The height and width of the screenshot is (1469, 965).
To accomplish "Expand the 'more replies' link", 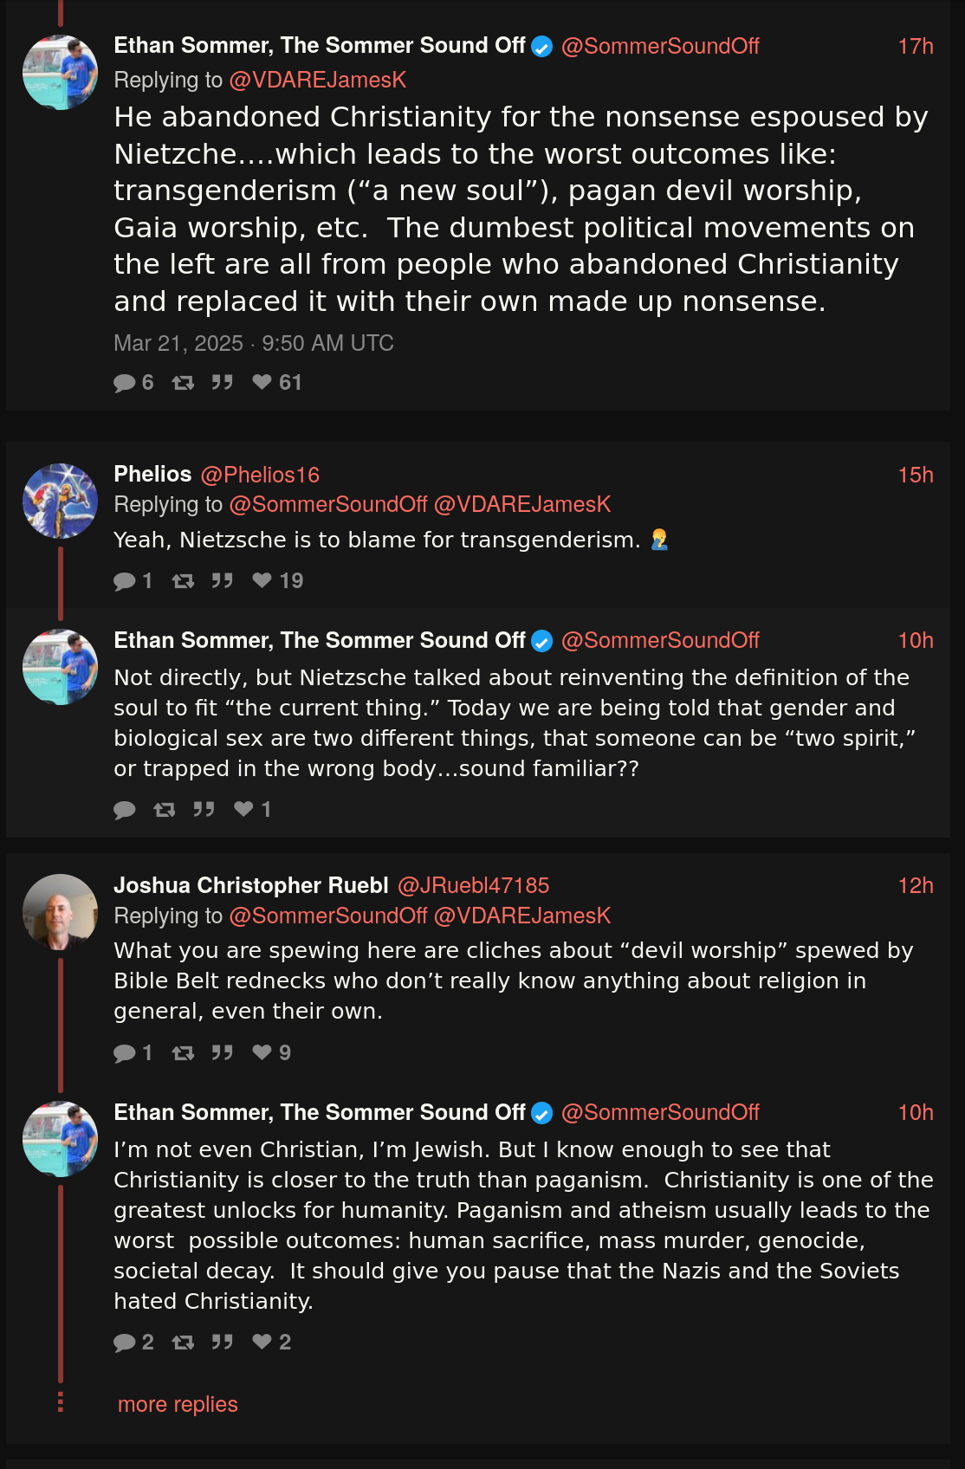I will [x=178, y=1404].
